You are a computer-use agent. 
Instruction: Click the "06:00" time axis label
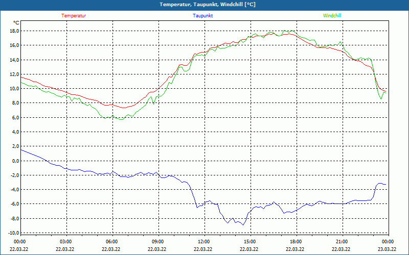(x=111, y=242)
